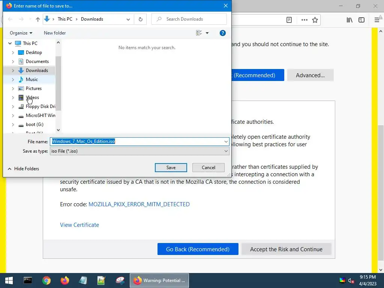384x288 pixels.
Task: Collapse with Hide Folders toggle
Action: [24, 169]
